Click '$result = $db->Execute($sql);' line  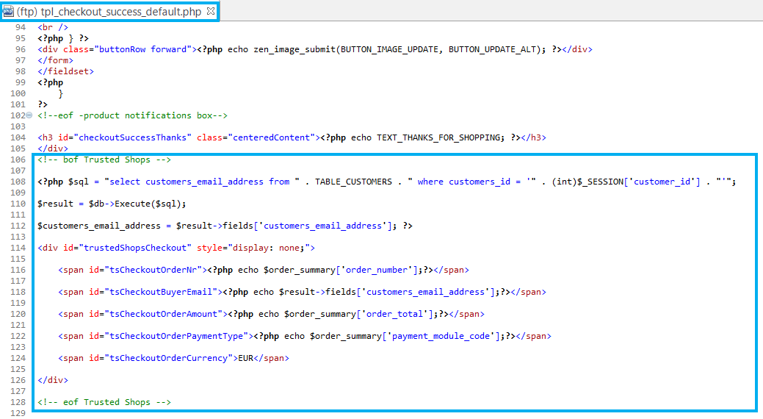pyautogui.click(x=112, y=204)
